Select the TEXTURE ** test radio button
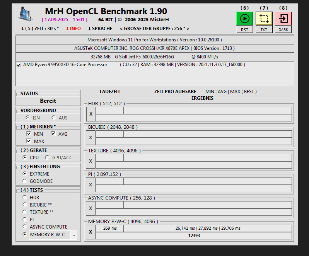 click(25, 212)
